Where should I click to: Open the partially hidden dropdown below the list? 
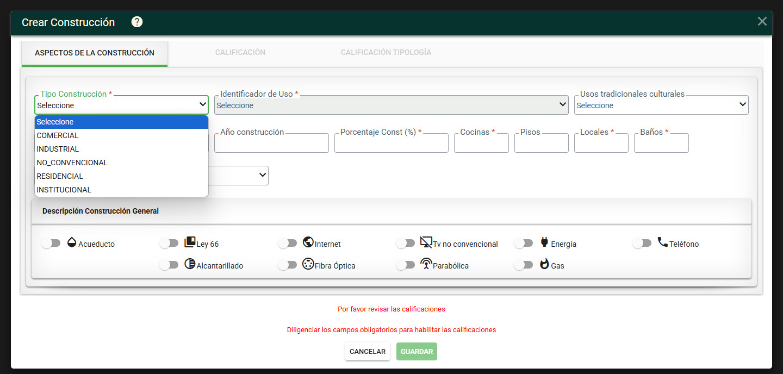coord(239,175)
